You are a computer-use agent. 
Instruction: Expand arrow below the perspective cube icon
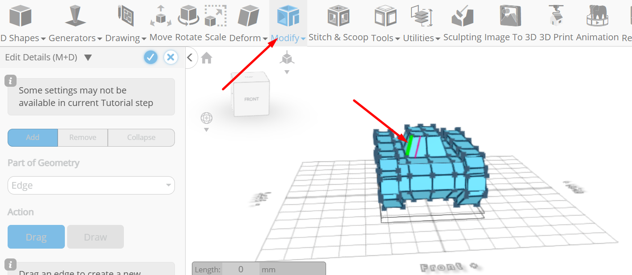click(x=287, y=72)
